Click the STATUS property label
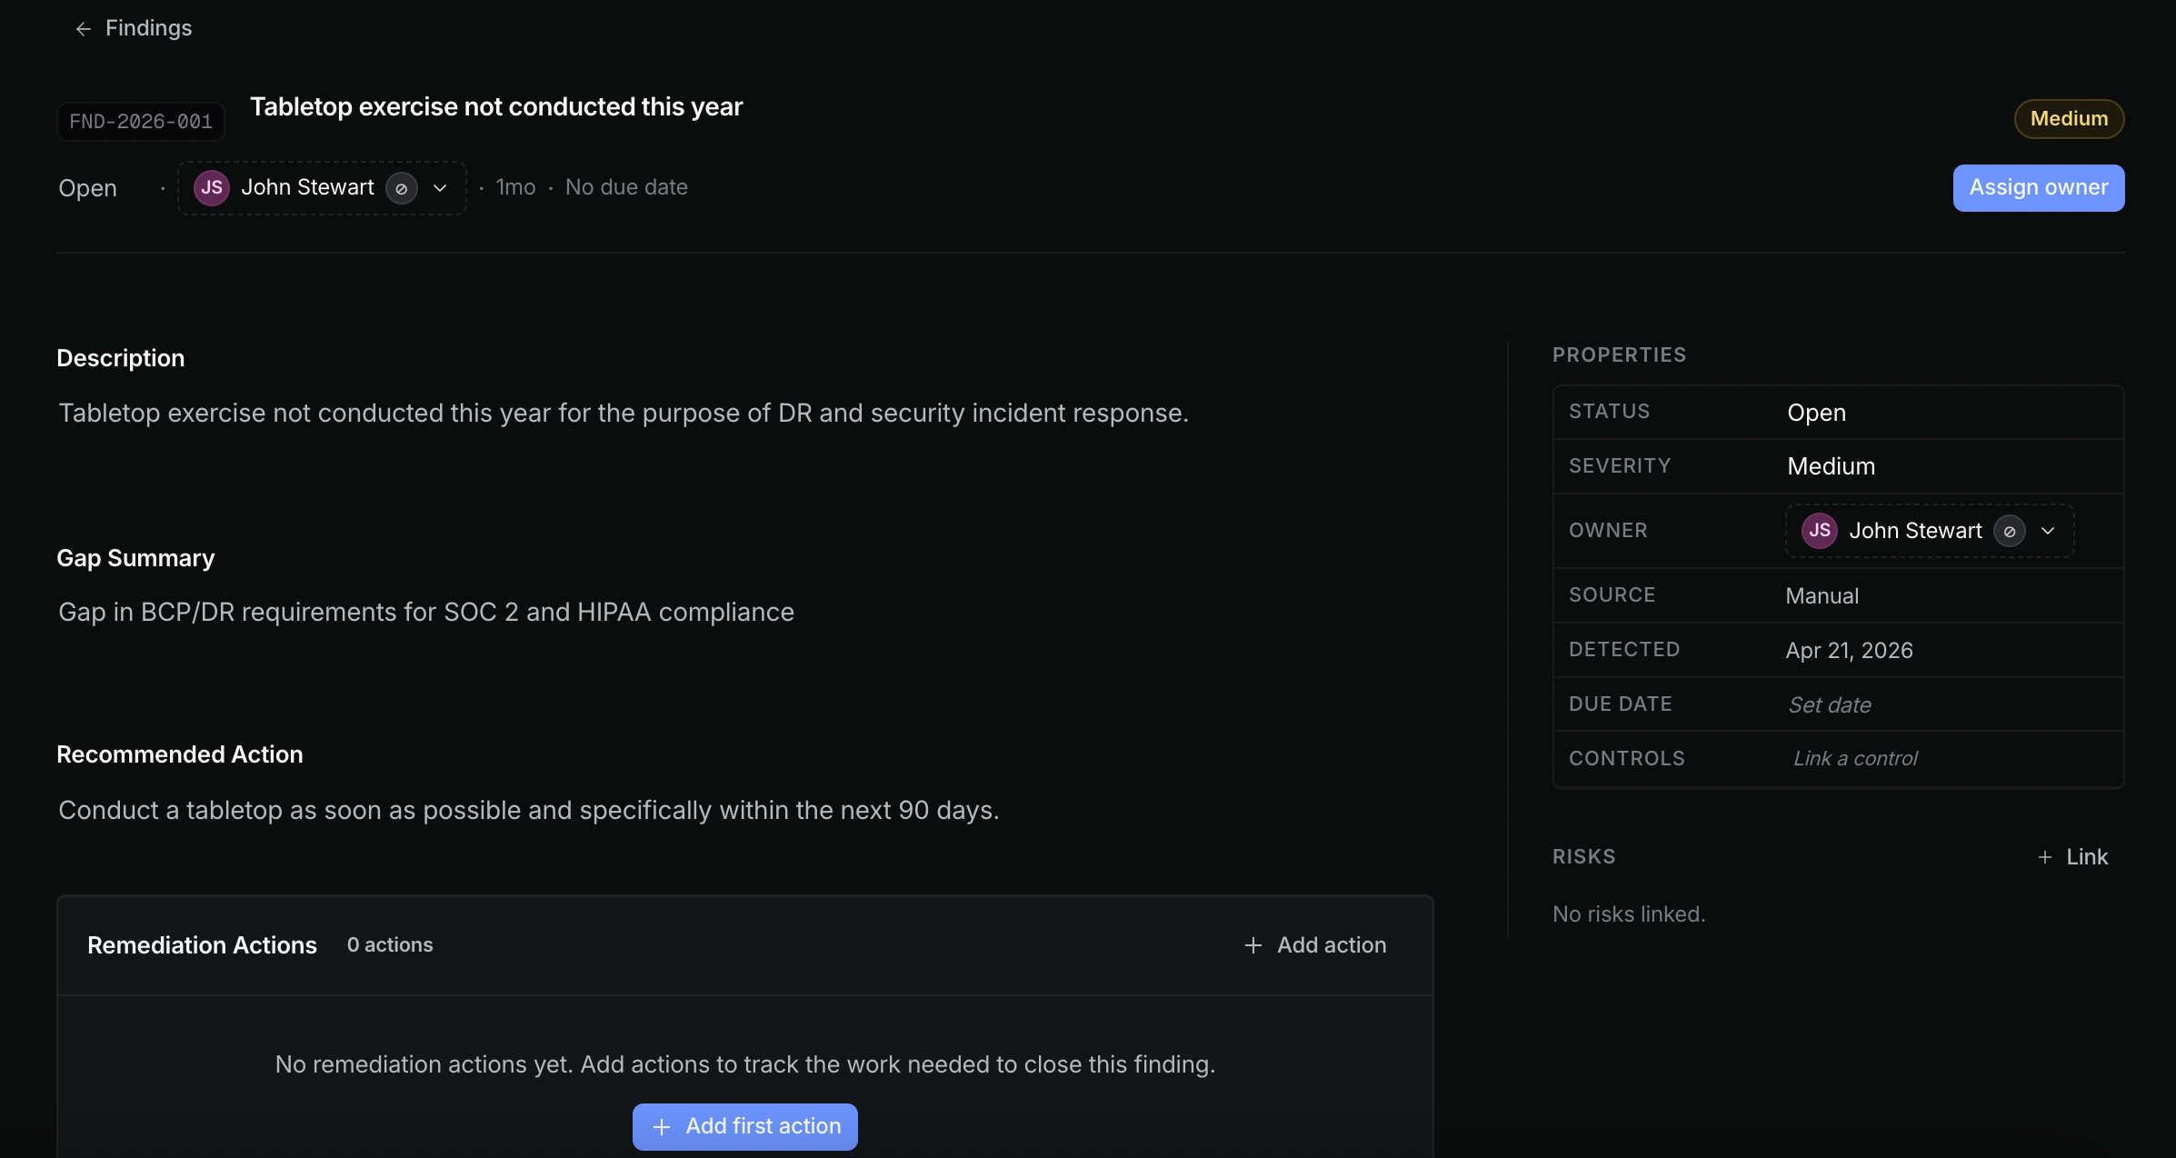 click(1609, 412)
